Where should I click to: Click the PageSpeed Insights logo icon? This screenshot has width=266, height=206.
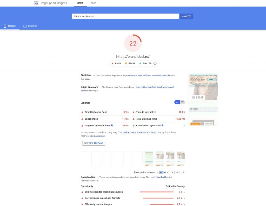coord(36,3)
